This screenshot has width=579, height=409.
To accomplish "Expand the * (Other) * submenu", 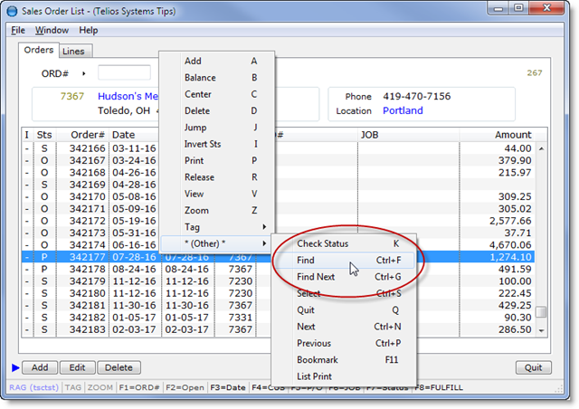I will point(215,243).
